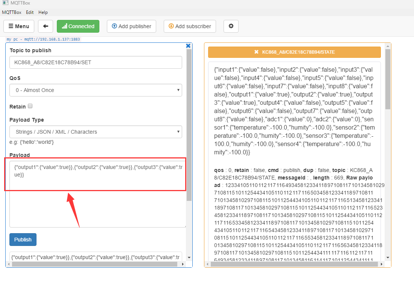Click the publisher panel vertical scrollbar
The width and height of the screenshot is (414, 288).
189,124
